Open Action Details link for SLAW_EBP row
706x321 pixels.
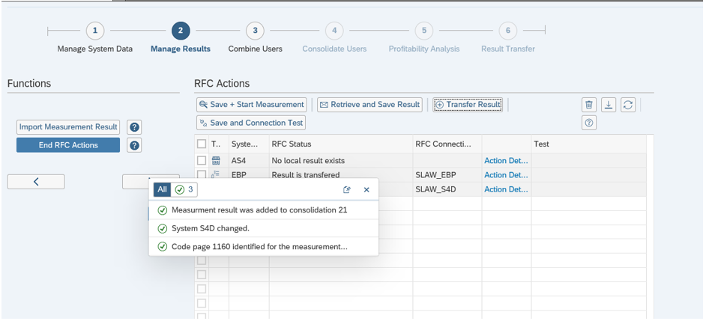click(x=506, y=175)
